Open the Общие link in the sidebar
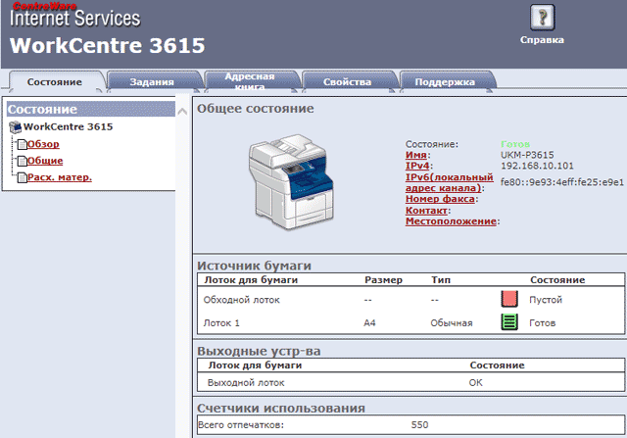Image resolution: width=627 pixels, height=438 pixels. coord(45,161)
